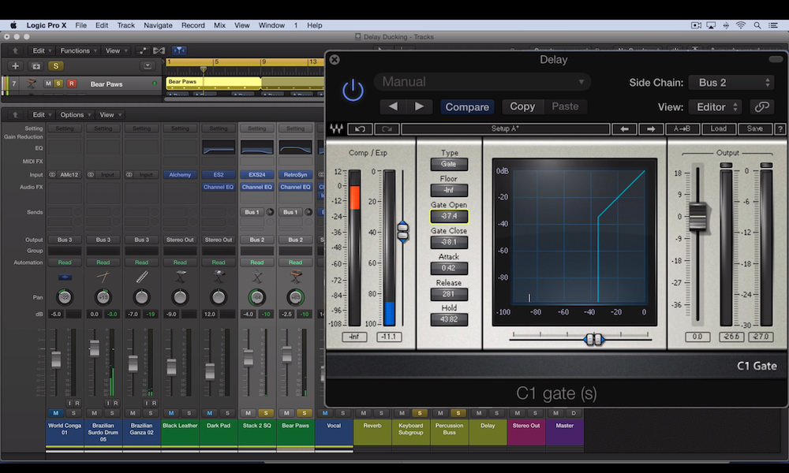Click the Black Leather keyboard icon
The height and width of the screenshot is (473, 789).
pos(180,277)
